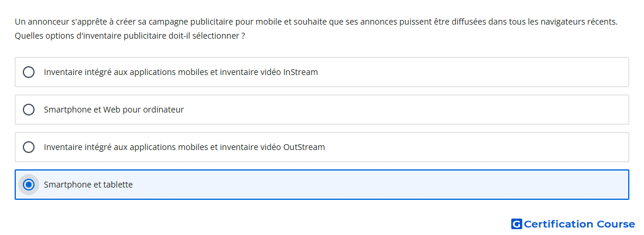
Task: Click the 'Smartphone et Web pour ordinateur' label
Action: point(114,110)
